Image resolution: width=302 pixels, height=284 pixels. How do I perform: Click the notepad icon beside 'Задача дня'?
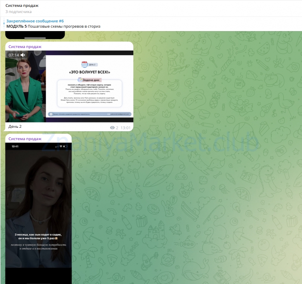point(80,80)
